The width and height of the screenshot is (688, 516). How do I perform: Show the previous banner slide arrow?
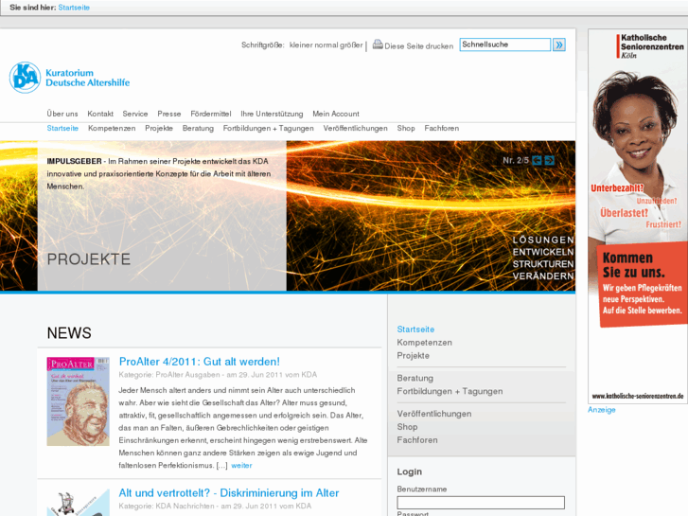coord(537,160)
